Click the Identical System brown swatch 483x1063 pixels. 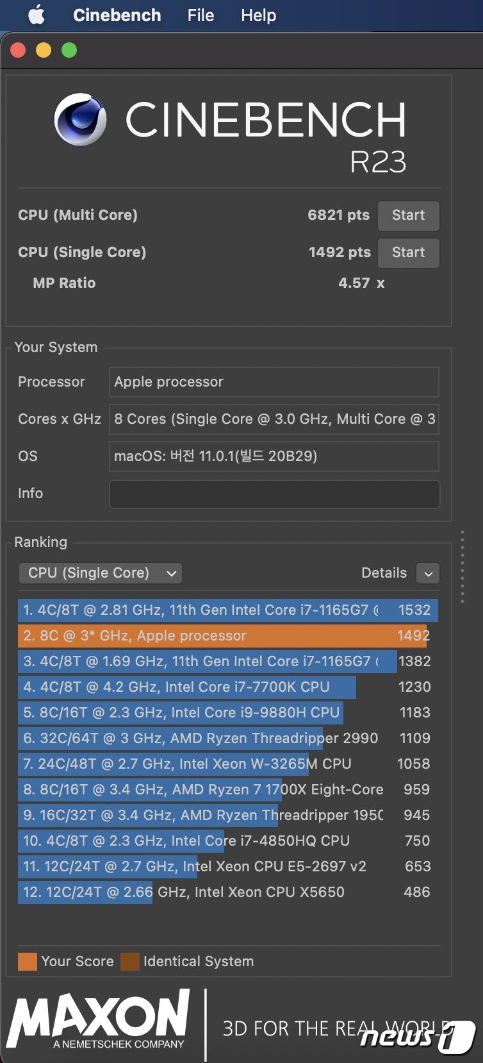tap(130, 962)
